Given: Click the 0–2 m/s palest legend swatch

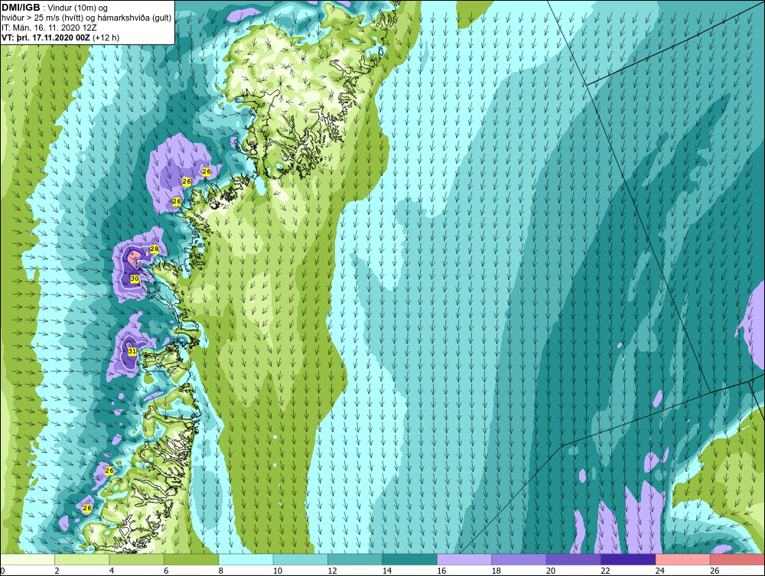Looking at the screenshot, I should 28,559.
